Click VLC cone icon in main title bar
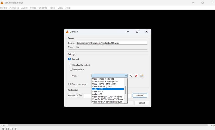The width and height of the screenshot is (215, 130). point(2,3)
